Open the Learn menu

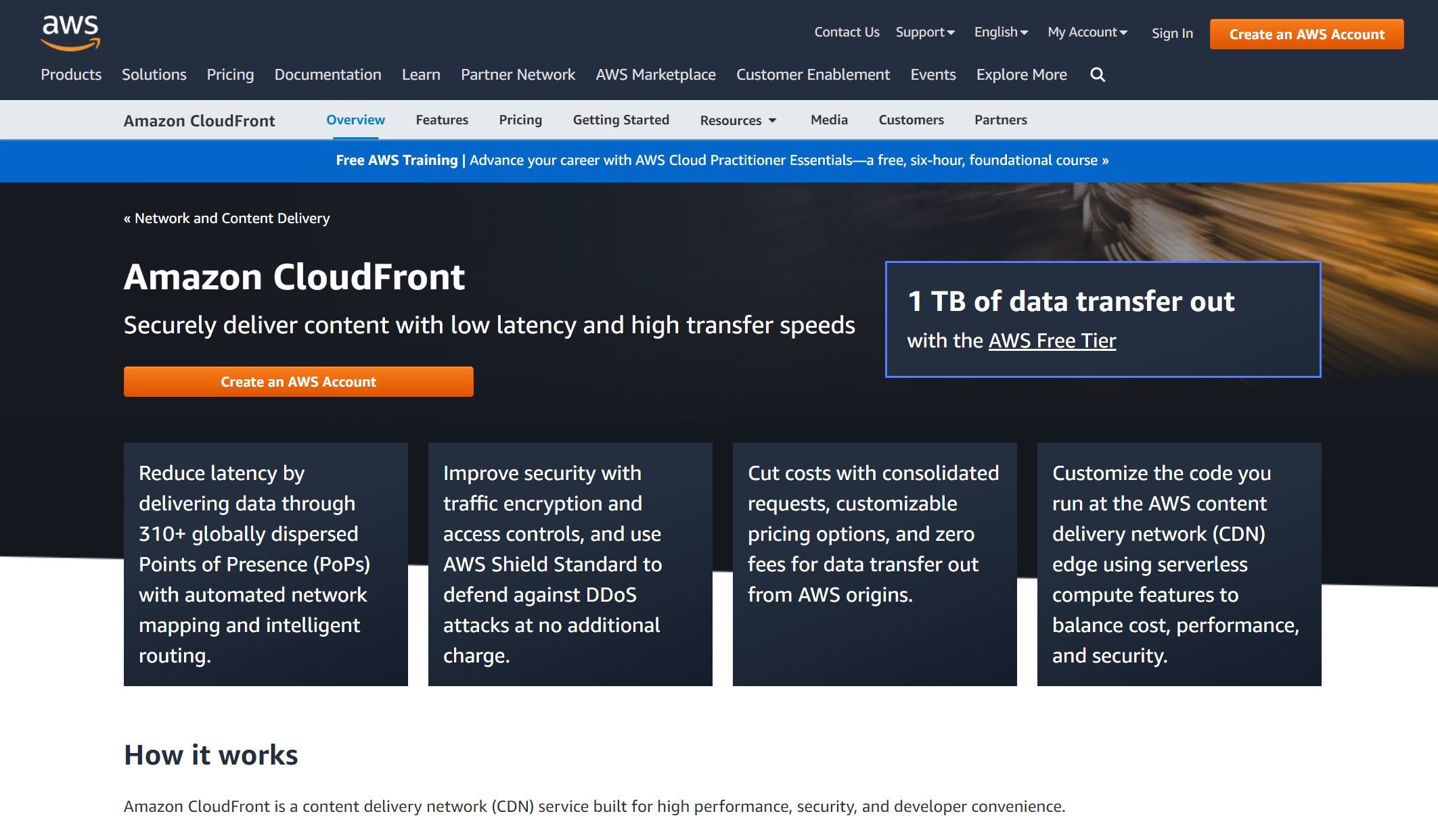[421, 75]
